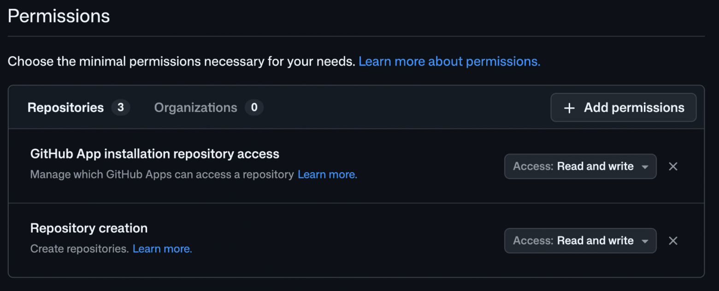Open Learn more link for GitHub Apps access

click(327, 175)
